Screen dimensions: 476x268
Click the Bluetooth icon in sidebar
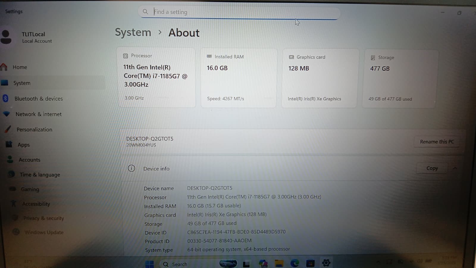pos(5,98)
